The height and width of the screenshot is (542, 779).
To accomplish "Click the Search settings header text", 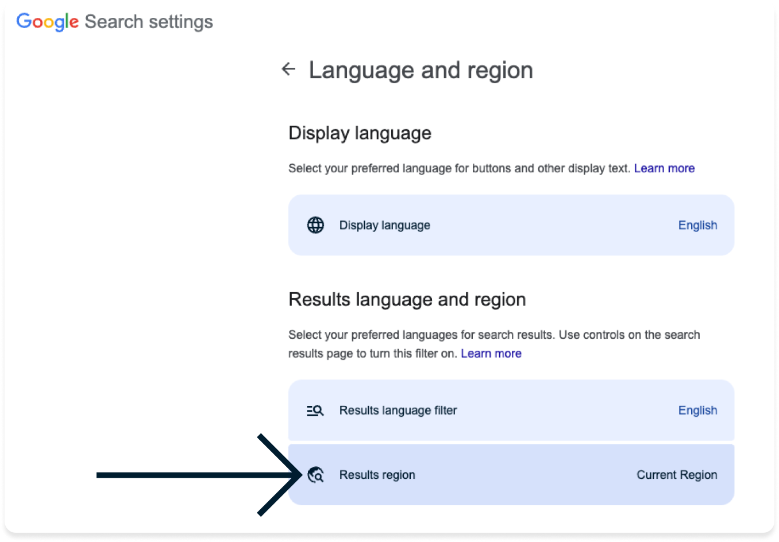I will coord(149,22).
